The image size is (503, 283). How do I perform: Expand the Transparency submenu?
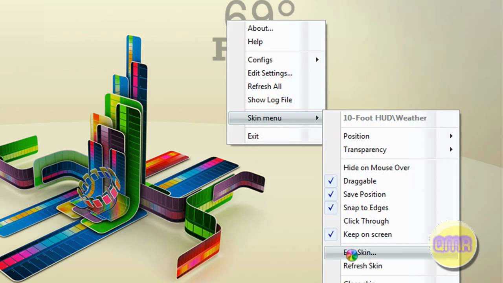tap(391, 149)
